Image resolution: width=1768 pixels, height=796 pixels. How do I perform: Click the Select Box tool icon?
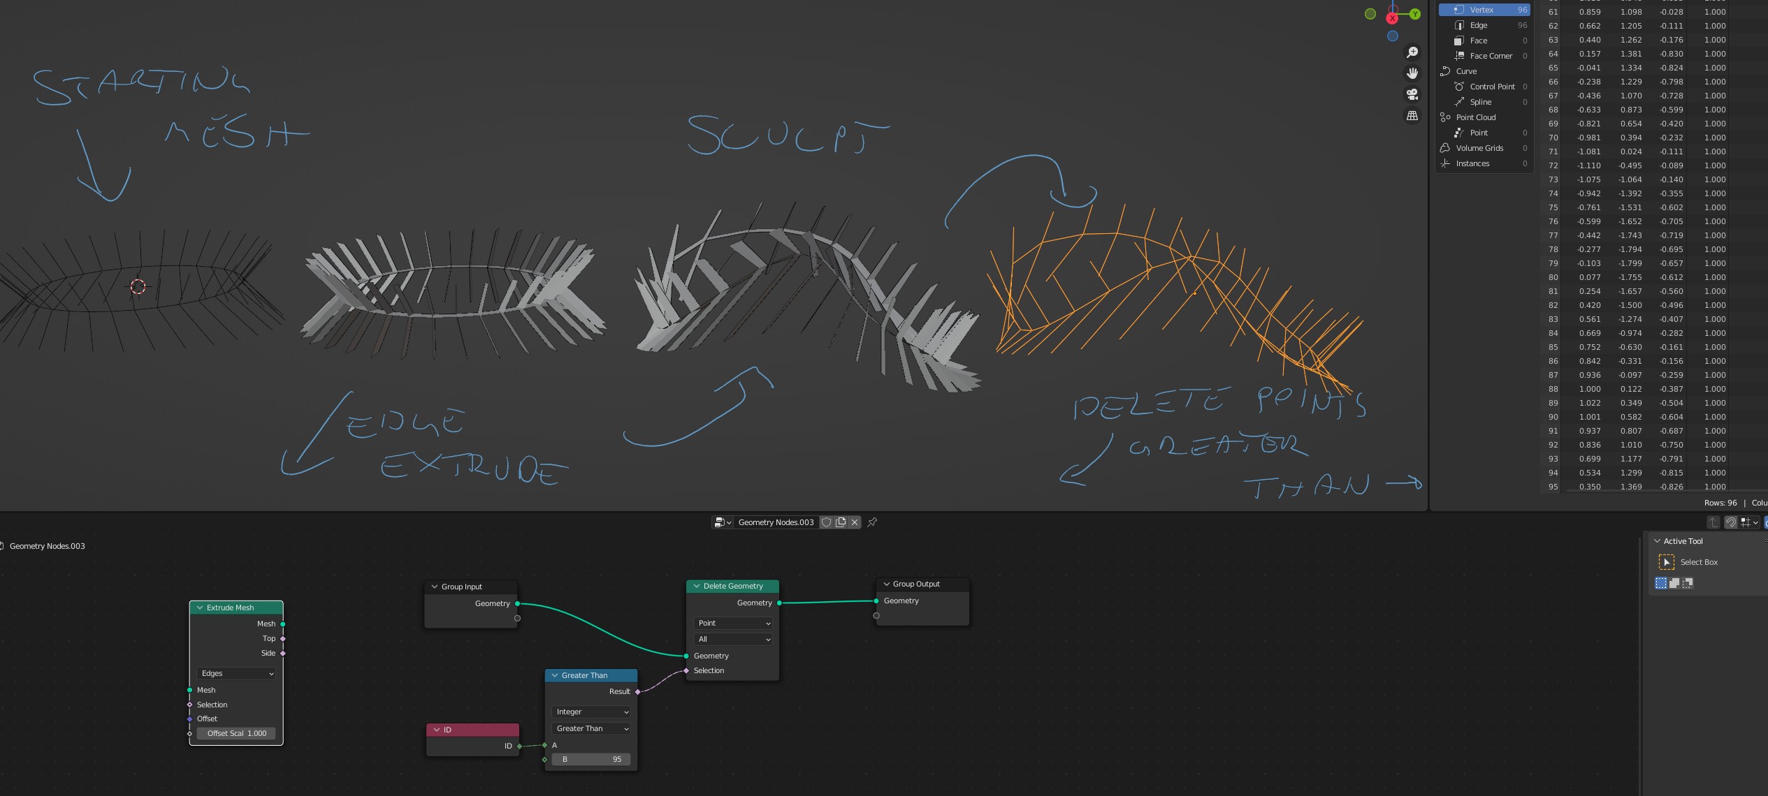pyautogui.click(x=1667, y=562)
